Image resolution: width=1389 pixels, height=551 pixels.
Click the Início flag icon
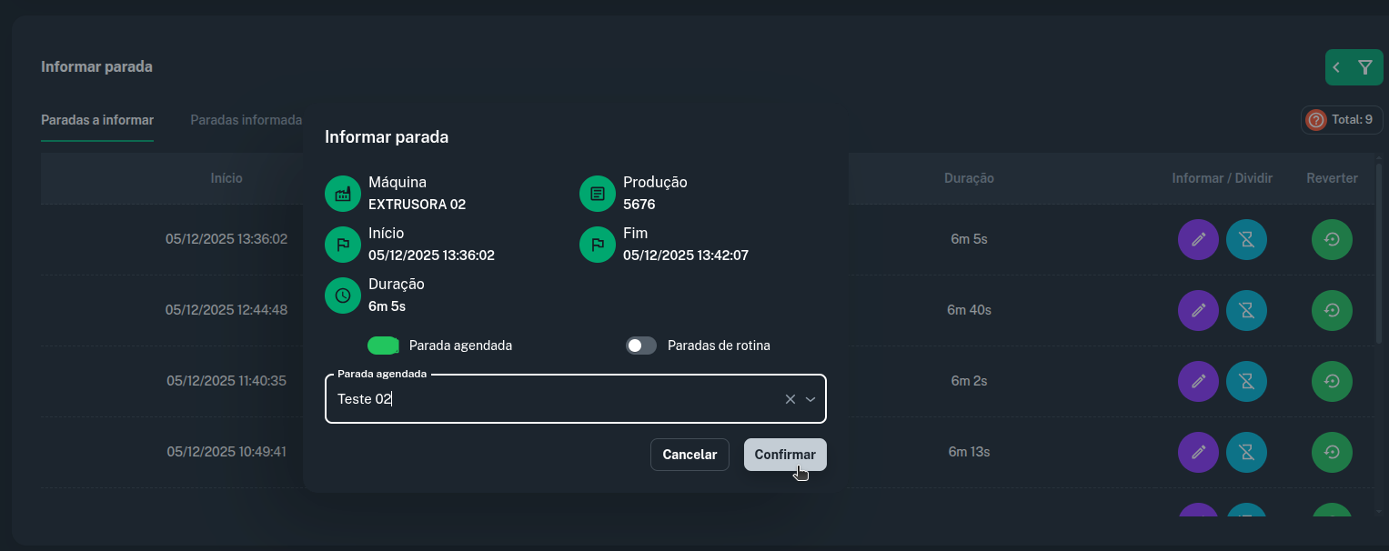342,244
